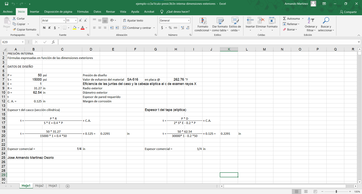Apply percent style format

[170, 28]
